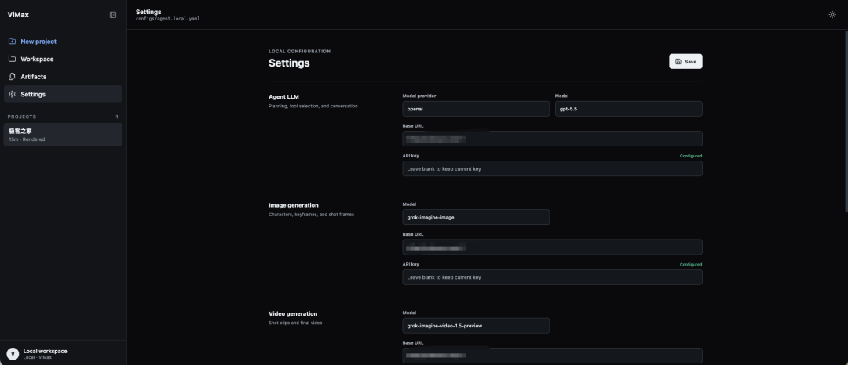The image size is (848, 365).
Task: Save the settings
Action: pyautogui.click(x=685, y=61)
